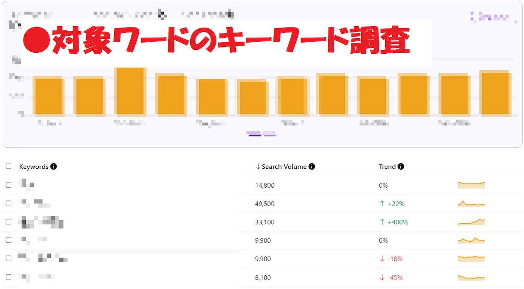
Task: Click the sparkline in the -45% row
Action: 471,277
